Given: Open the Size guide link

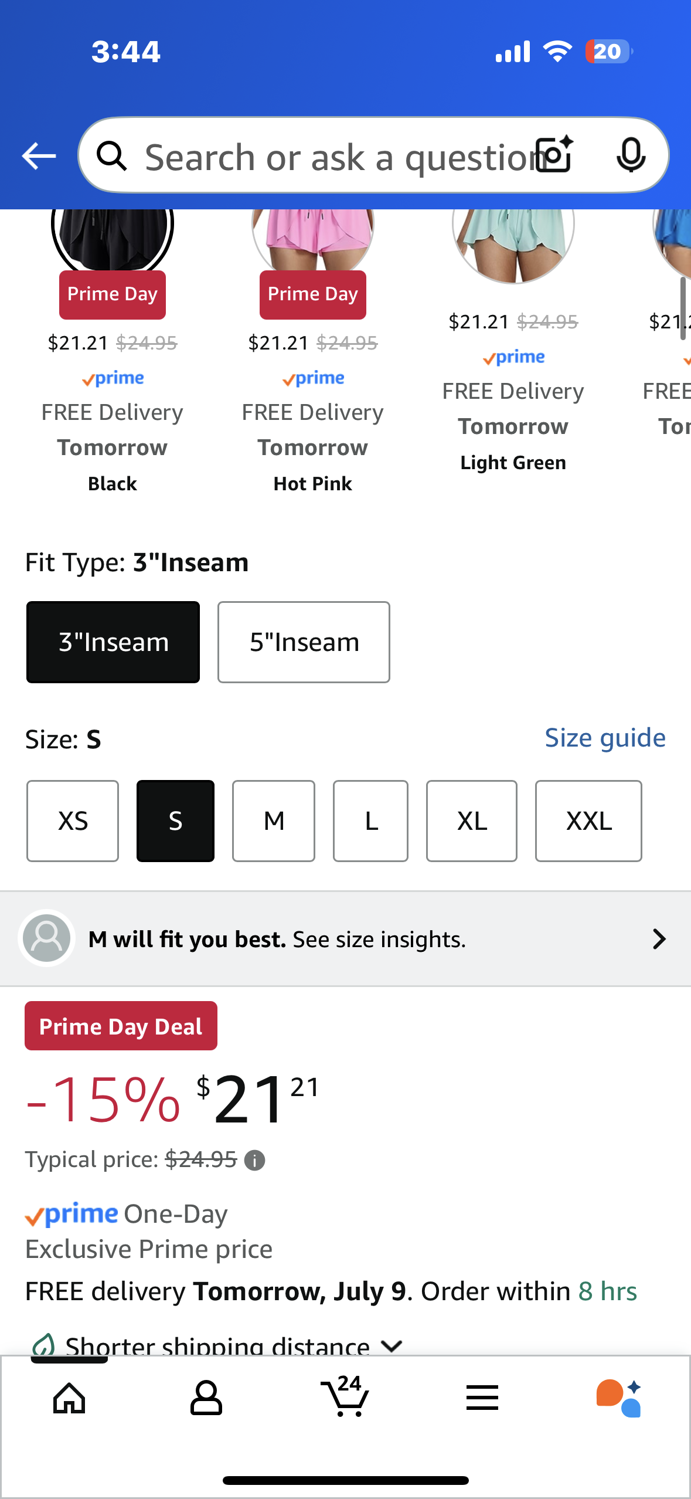Looking at the screenshot, I should [605, 738].
